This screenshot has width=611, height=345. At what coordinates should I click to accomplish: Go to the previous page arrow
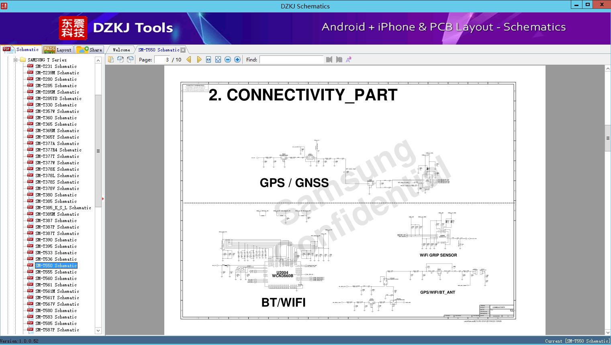[x=189, y=59]
